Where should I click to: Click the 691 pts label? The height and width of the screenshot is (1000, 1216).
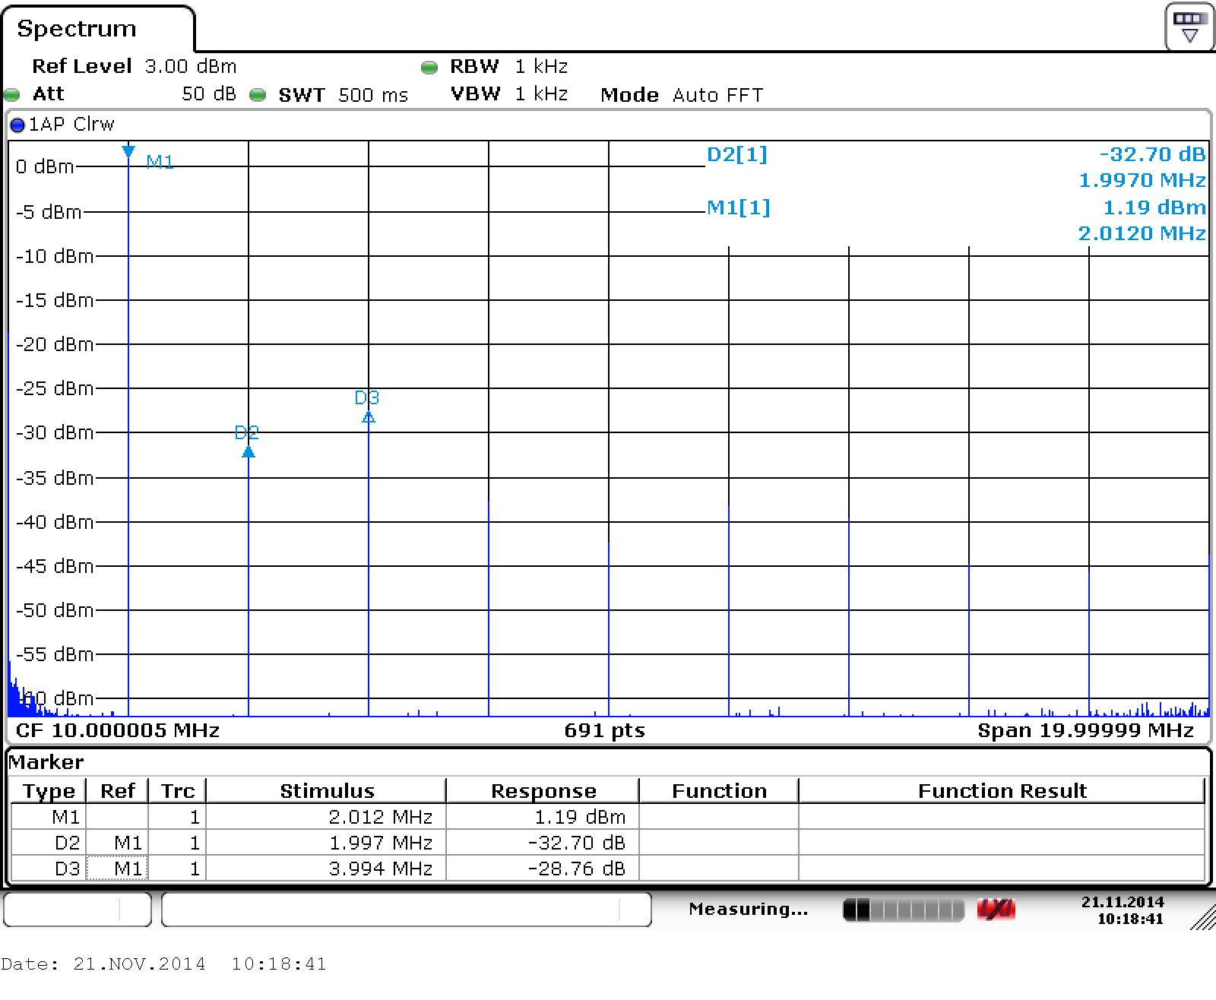(604, 731)
